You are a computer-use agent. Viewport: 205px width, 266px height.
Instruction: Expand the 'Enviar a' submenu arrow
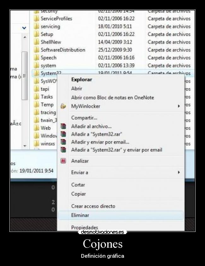(179, 172)
